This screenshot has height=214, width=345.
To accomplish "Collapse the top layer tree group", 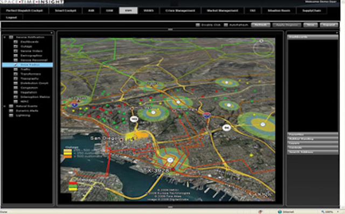I will click(5, 37).
